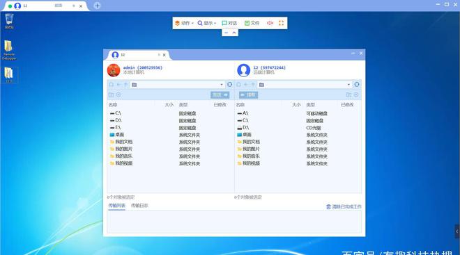Screen dimensions: 460x255
Task: Go back in remote pane navigation
Action: 246,85
